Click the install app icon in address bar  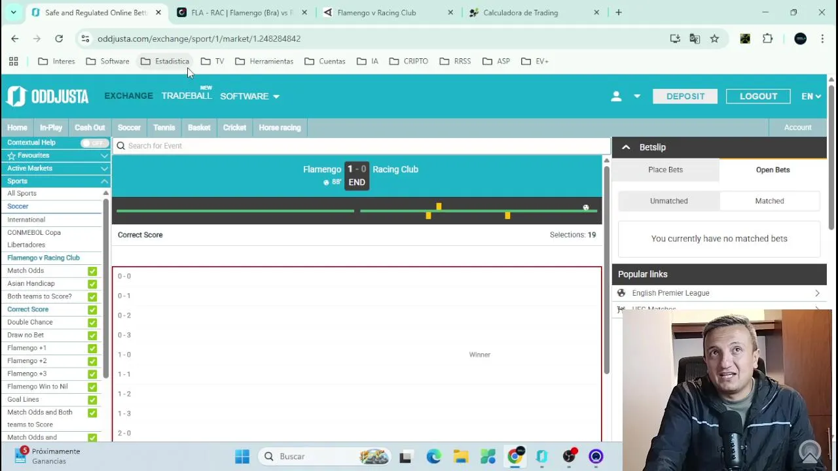[x=675, y=39]
